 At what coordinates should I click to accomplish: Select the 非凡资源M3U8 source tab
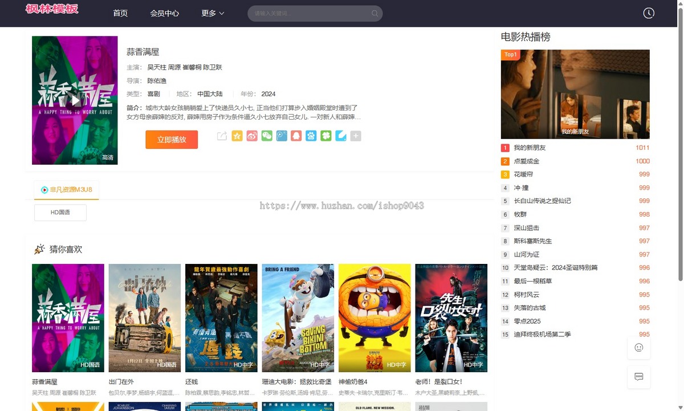66,190
